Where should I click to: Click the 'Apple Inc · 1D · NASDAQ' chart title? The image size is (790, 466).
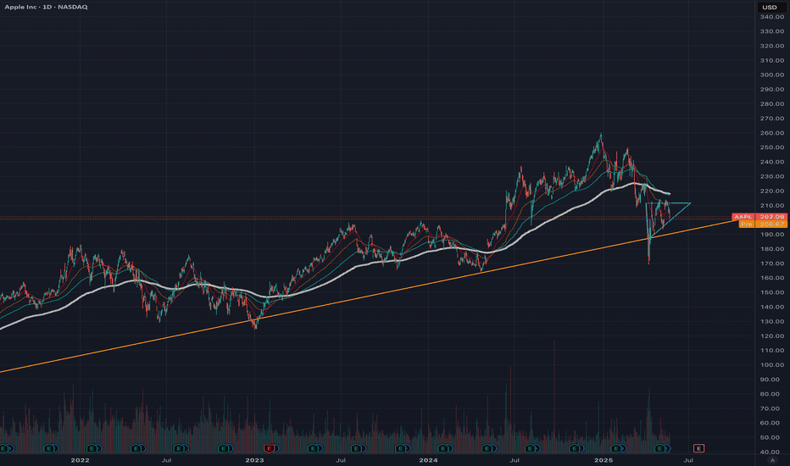46,7
